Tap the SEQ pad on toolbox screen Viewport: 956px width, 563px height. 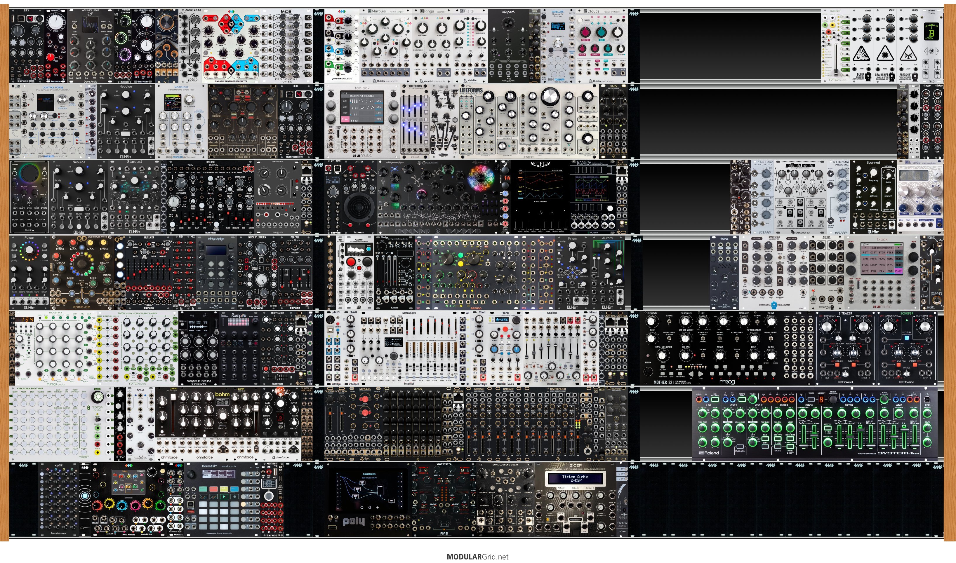(379, 119)
